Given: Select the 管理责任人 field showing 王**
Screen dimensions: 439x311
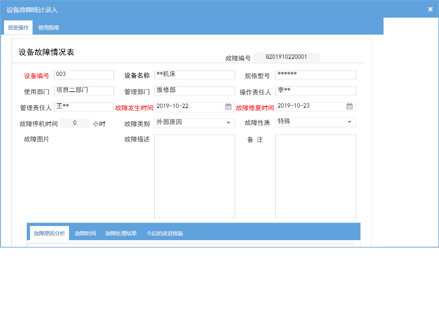Looking at the screenshot, I should [x=84, y=106].
